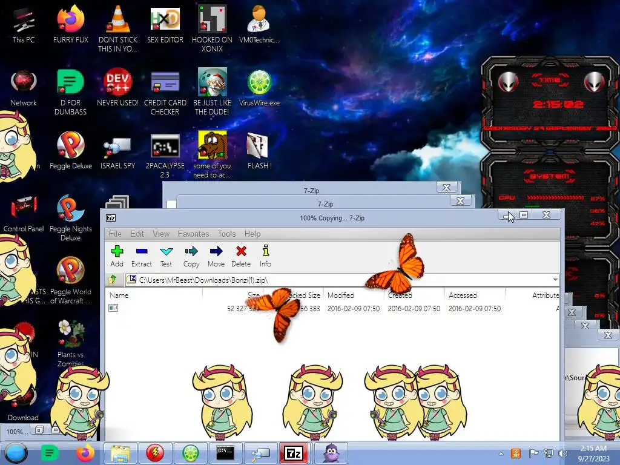The width and height of the screenshot is (620, 465).
Task: Open the This PC desktop icon
Action: tap(24, 25)
